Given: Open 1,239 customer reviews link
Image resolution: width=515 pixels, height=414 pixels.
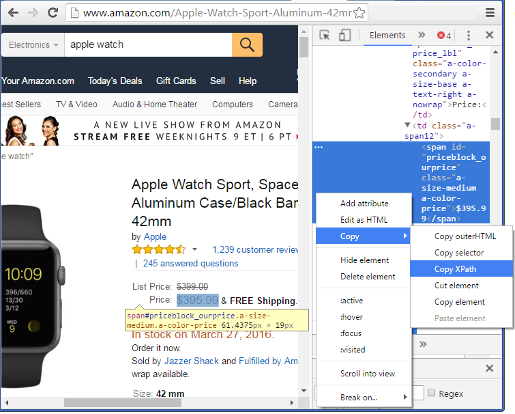Looking at the screenshot, I should click(255, 249).
